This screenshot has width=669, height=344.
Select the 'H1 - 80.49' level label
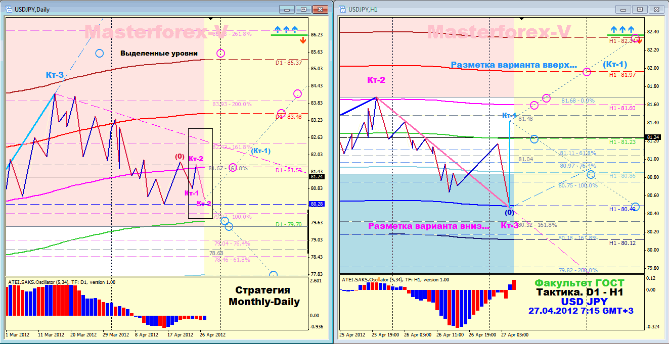pos(622,209)
